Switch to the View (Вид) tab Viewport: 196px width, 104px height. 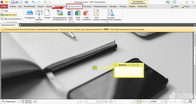coord(20,6)
